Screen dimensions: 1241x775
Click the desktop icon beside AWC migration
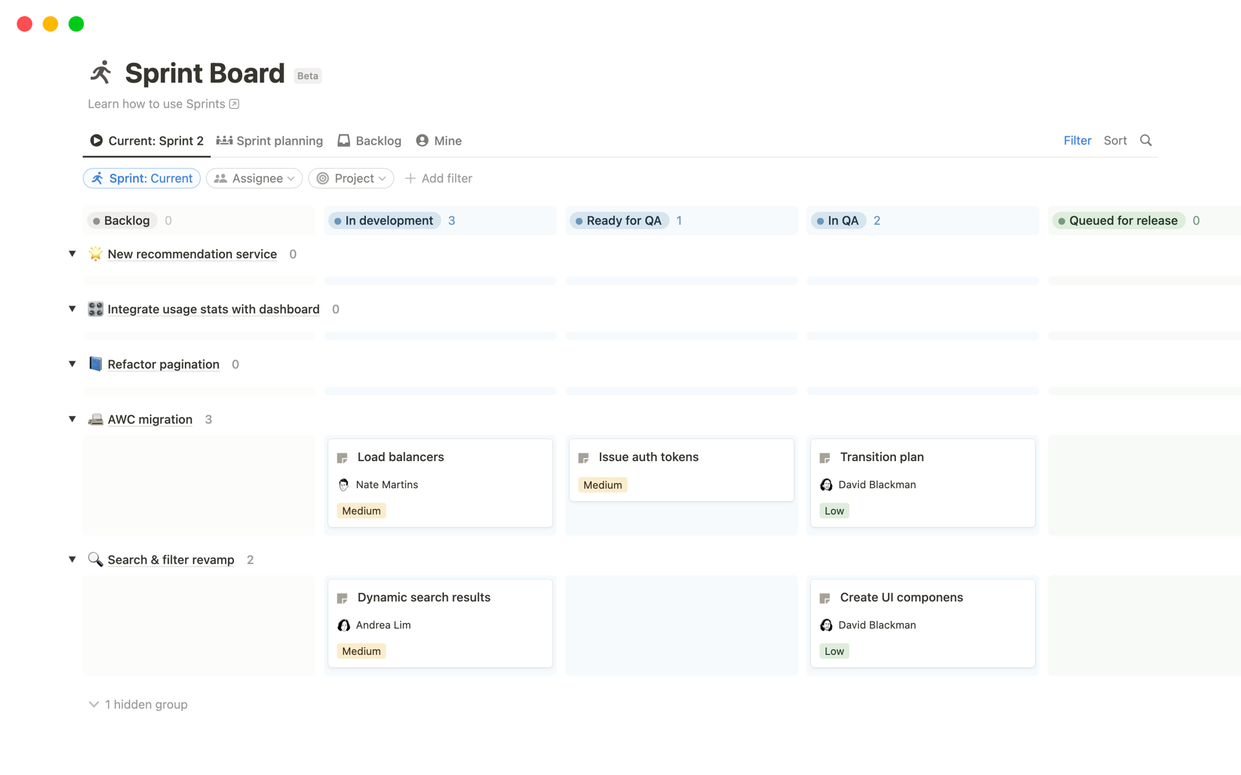coord(95,419)
